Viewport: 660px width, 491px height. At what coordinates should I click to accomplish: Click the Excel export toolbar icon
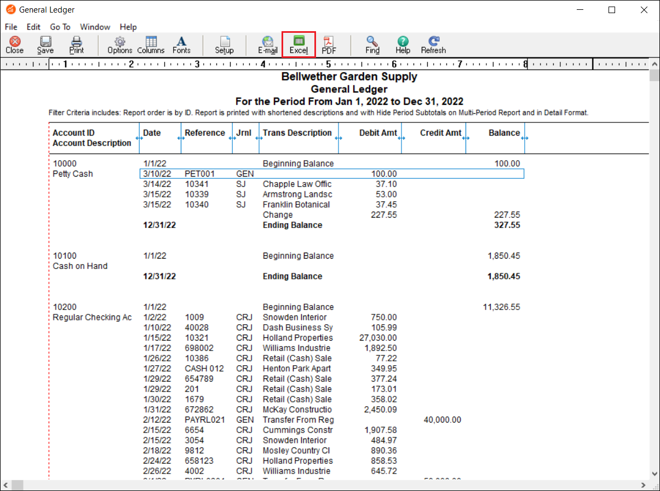tap(299, 45)
